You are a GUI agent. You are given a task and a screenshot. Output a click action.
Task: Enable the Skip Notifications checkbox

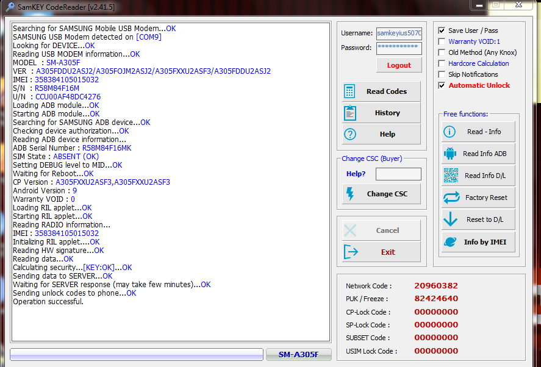(442, 74)
